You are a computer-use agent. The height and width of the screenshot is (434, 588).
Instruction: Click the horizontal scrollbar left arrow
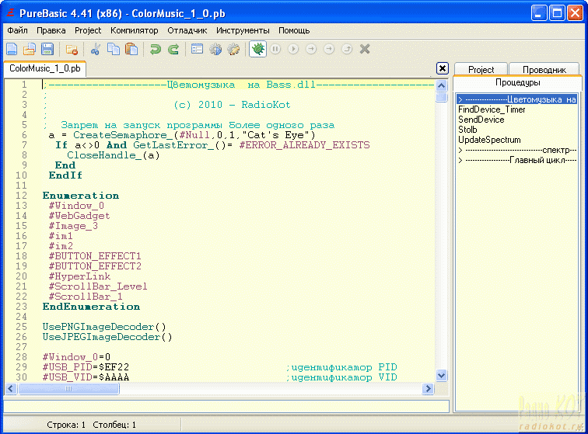click(11, 389)
